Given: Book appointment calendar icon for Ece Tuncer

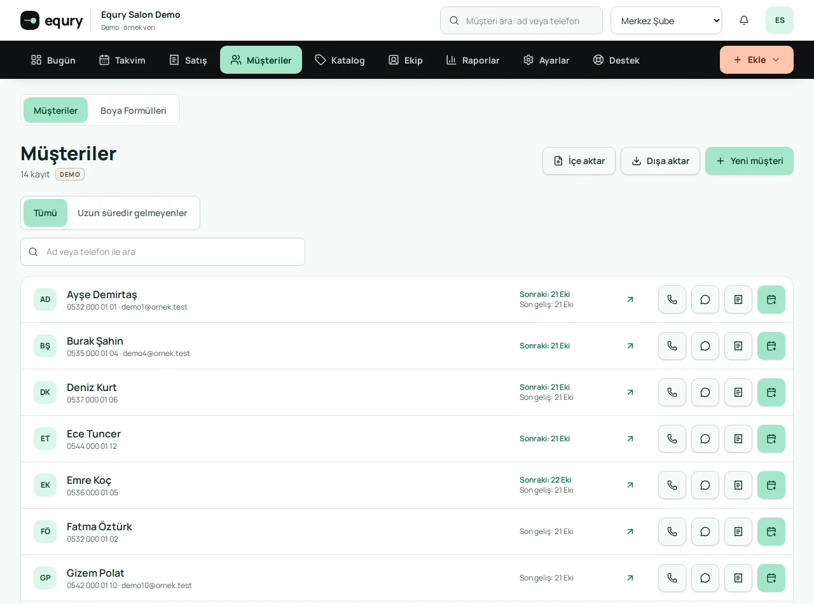Looking at the screenshot, I should (771, 439).
